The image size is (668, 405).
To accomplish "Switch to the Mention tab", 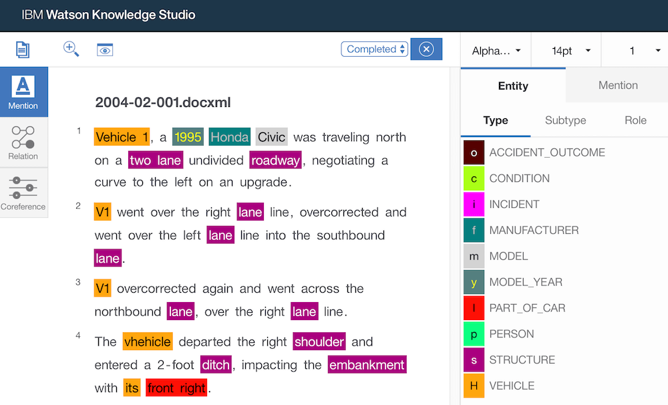I will (617, 85).
